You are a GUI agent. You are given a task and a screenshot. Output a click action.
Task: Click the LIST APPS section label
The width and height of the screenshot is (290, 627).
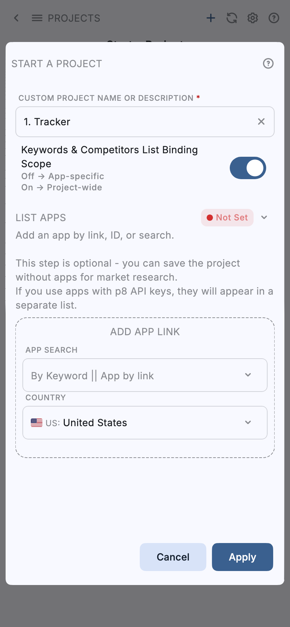(41, 218)
